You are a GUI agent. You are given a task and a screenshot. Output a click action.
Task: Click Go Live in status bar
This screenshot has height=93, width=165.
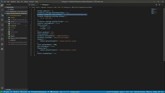tap(149, 92)
